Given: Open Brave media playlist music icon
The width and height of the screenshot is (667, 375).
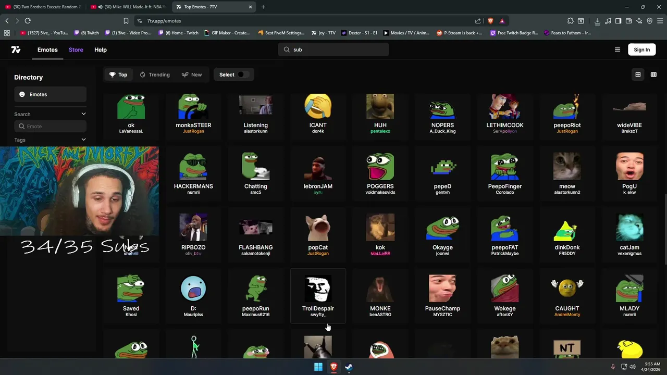Looking at the screenshot, I should tap(608, 21).
